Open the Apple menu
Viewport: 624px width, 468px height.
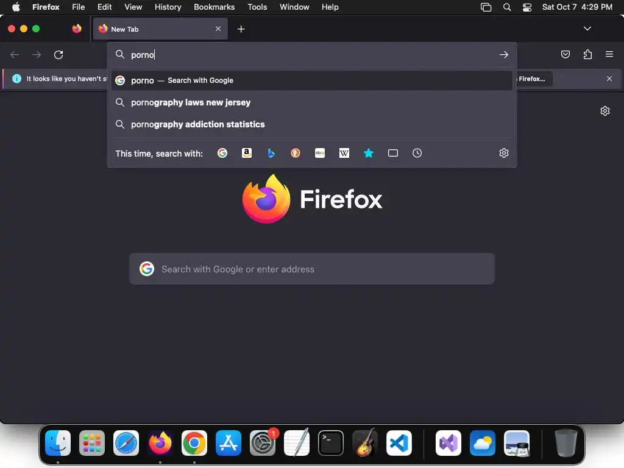[16, 7]
